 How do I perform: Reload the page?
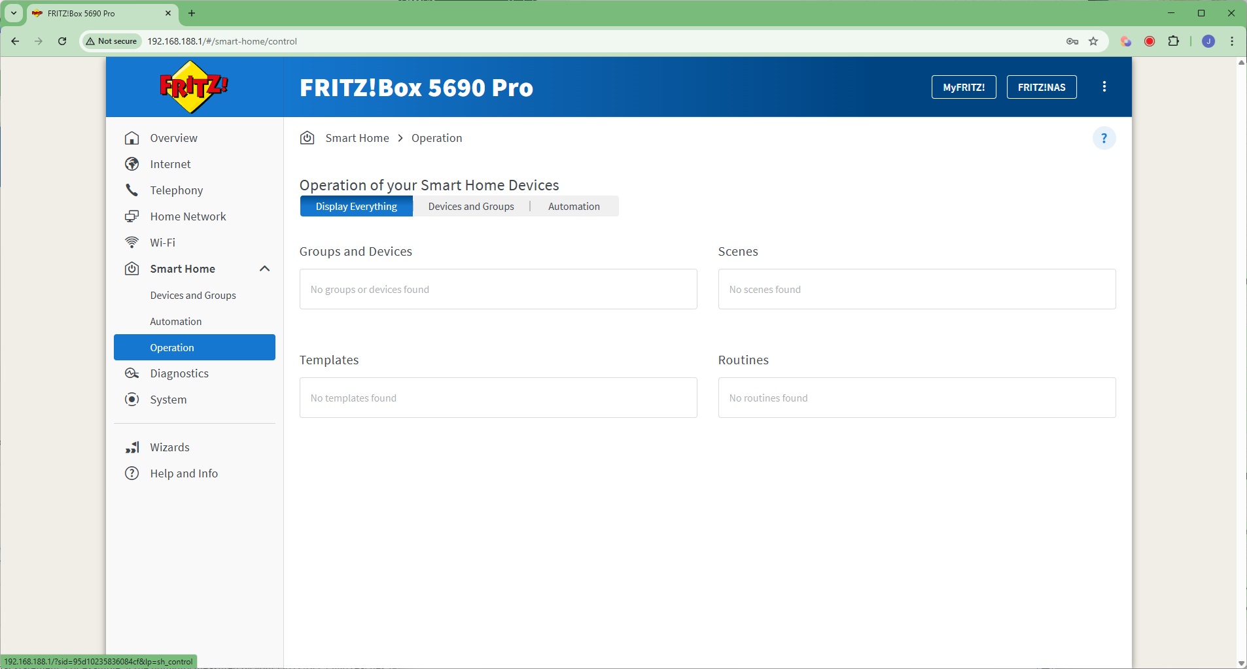pyautogui.click(x=62, y=41)
